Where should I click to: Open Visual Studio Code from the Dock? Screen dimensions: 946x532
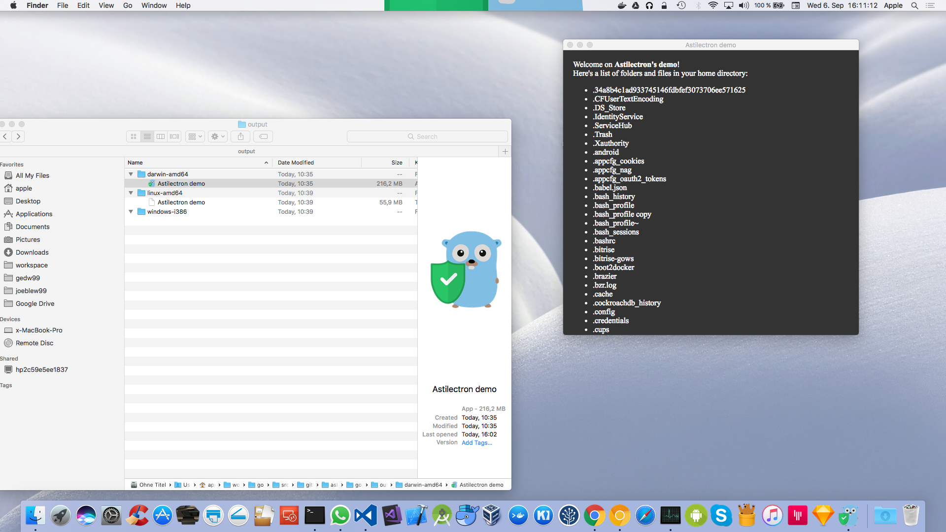pyautogui.click(x=365, y=515)
